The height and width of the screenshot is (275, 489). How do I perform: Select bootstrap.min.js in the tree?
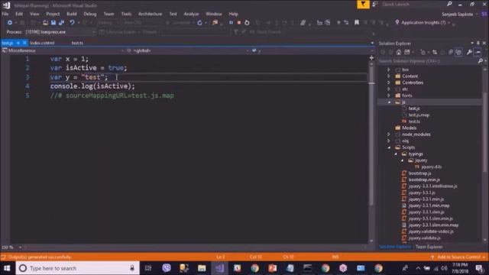point(424,180)
